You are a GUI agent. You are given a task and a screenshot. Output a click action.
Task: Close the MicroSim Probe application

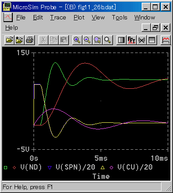(x=165, y=7)
